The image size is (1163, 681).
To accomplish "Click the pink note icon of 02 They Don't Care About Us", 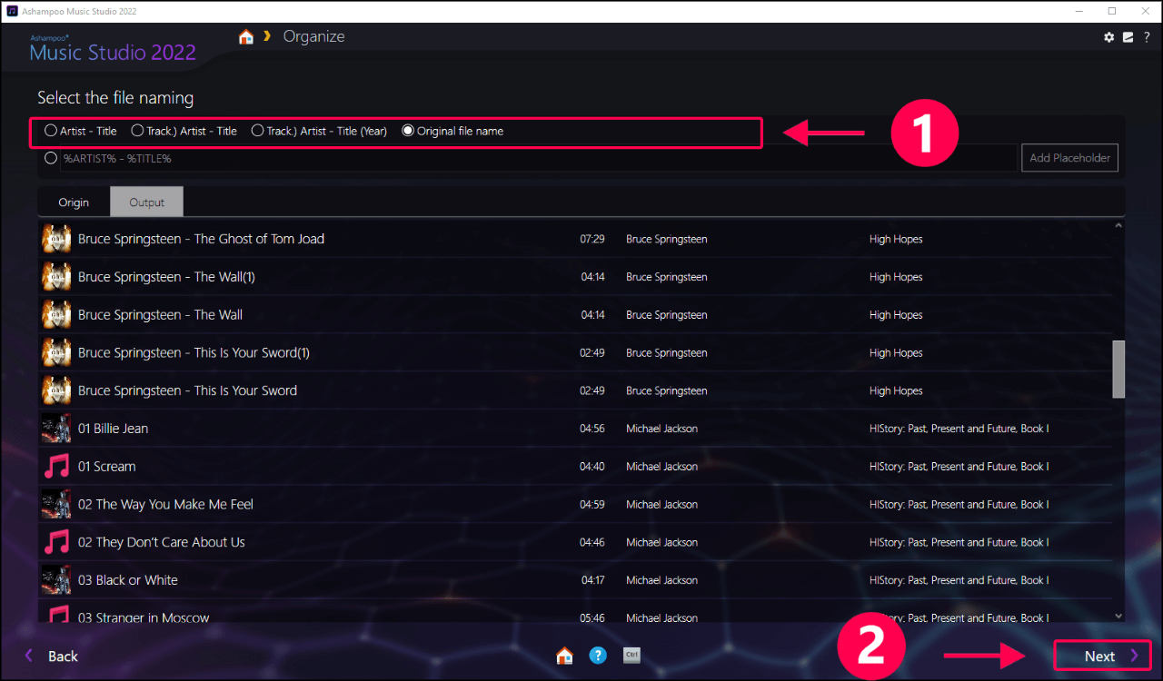I will click(56, 542).
